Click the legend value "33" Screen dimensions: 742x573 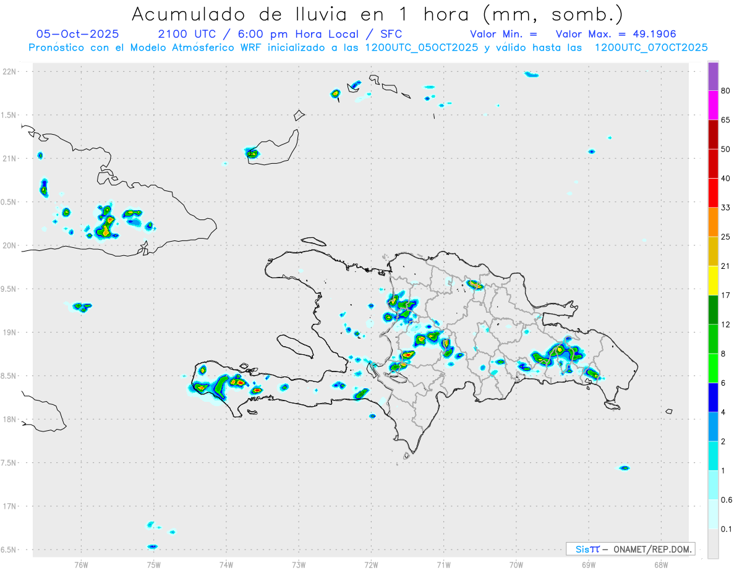726,208
